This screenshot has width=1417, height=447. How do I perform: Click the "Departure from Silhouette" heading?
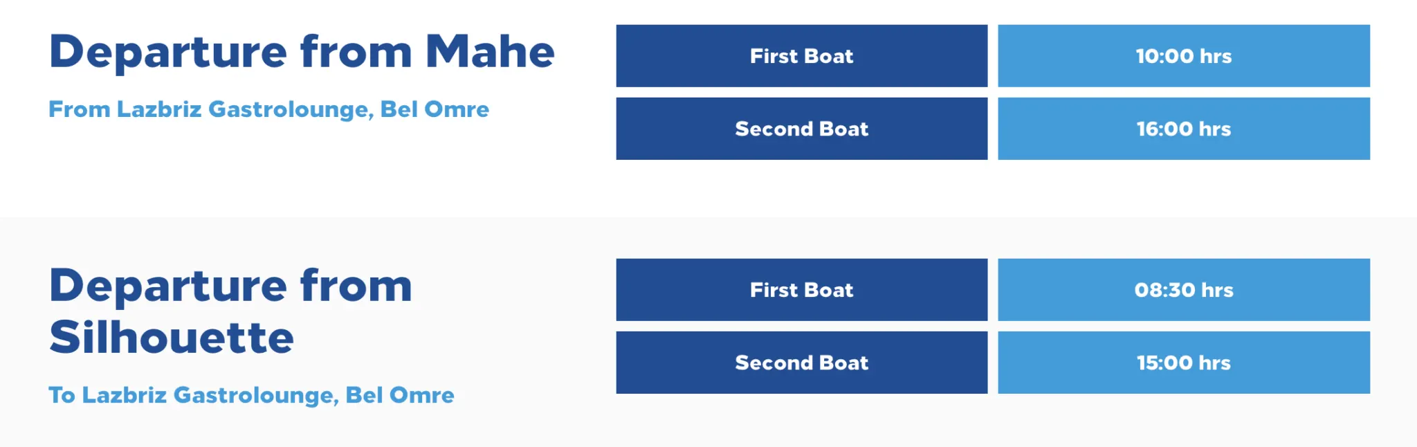point(230,311)
